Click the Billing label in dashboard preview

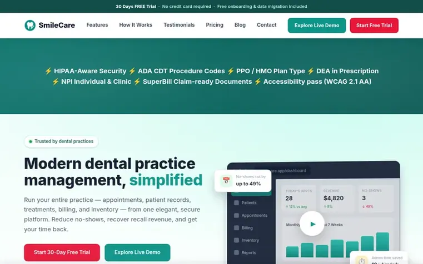point(247,228)
